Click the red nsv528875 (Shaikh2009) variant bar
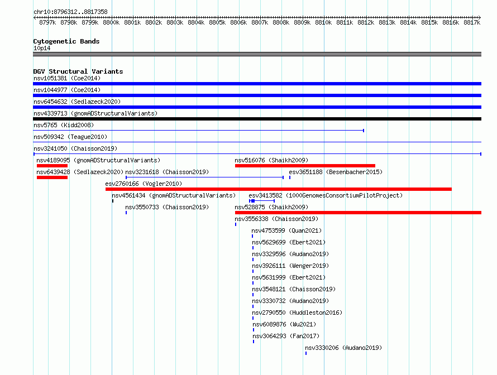The height and width of the screenshot is (375, 497). (x=358, y=213)
